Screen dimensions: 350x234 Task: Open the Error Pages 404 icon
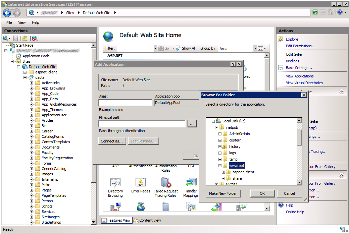coord(141,183)
